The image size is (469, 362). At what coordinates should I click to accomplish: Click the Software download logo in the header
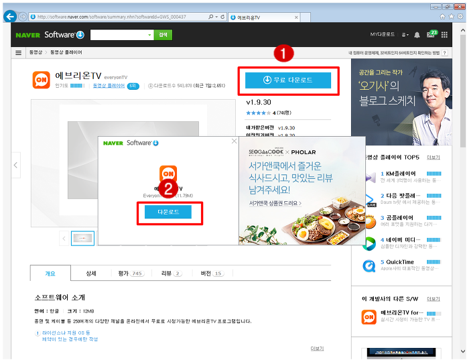pyautogui.click(x=64, y=35)
